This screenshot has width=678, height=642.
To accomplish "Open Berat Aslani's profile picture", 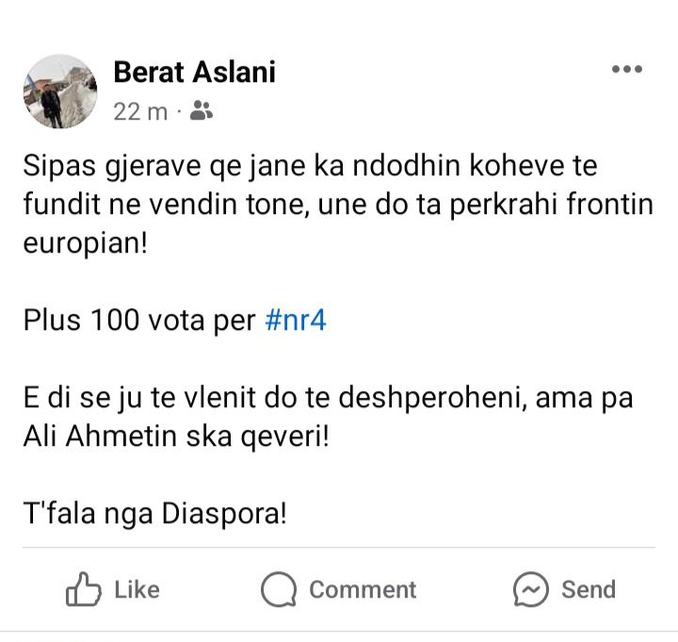I will point(59,91).
